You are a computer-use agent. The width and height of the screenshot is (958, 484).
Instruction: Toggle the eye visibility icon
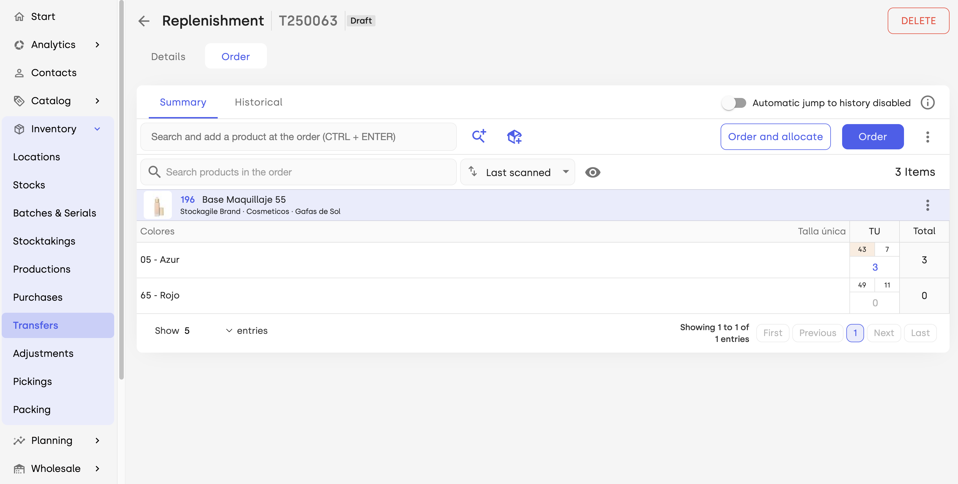point(592,172)
